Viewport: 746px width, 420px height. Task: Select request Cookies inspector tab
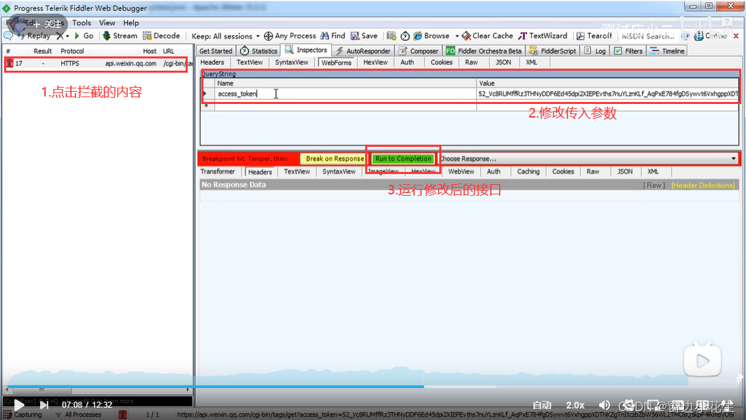tap(441, 63)
